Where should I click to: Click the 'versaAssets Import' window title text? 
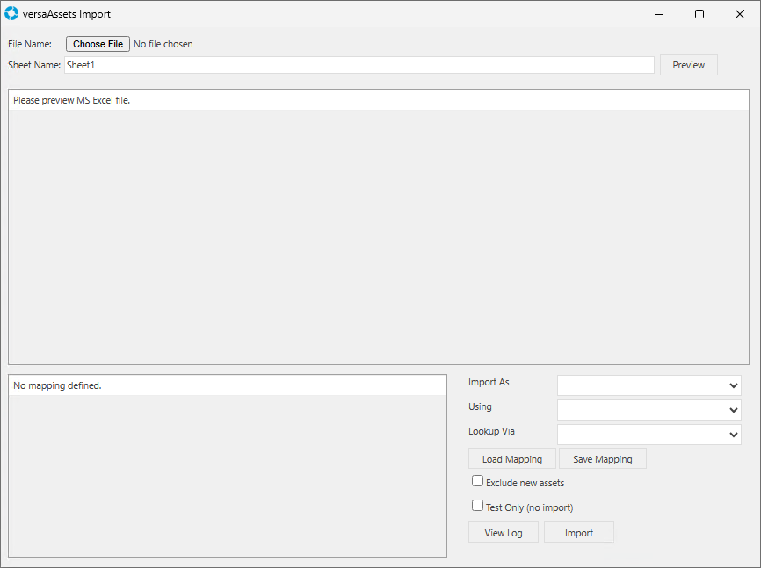click(x=67, y=14)
